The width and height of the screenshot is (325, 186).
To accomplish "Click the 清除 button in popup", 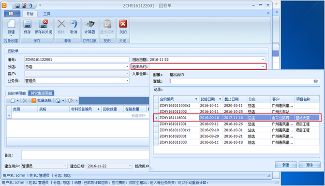I will point(310,165).
